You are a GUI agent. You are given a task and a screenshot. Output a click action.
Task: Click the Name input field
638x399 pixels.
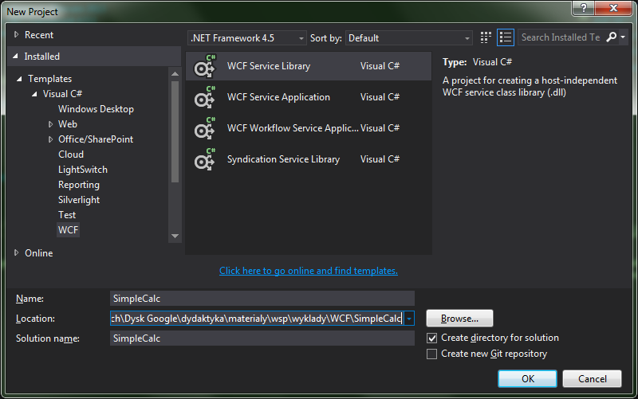tap(262, 298)
